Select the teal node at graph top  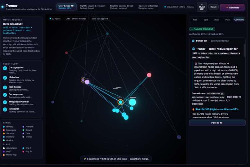tap(107, 34)
